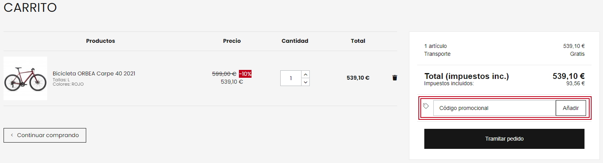The height and width of the screenshot is (163, 603).
Task: Click the quantity field showing 1
Action: tap(291, 78)
